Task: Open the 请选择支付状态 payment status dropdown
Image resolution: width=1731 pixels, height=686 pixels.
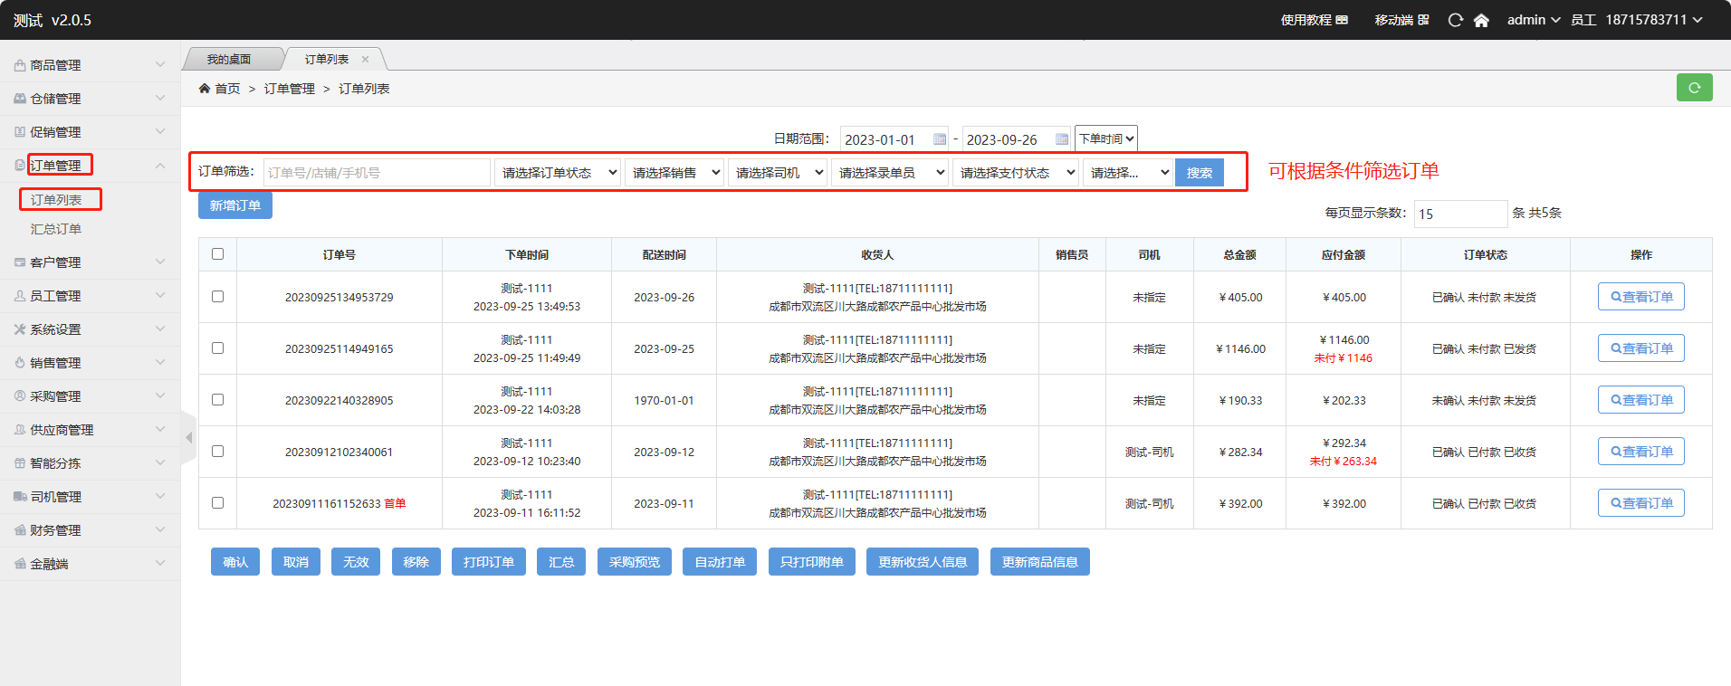Action: (x=1015, y=173)
